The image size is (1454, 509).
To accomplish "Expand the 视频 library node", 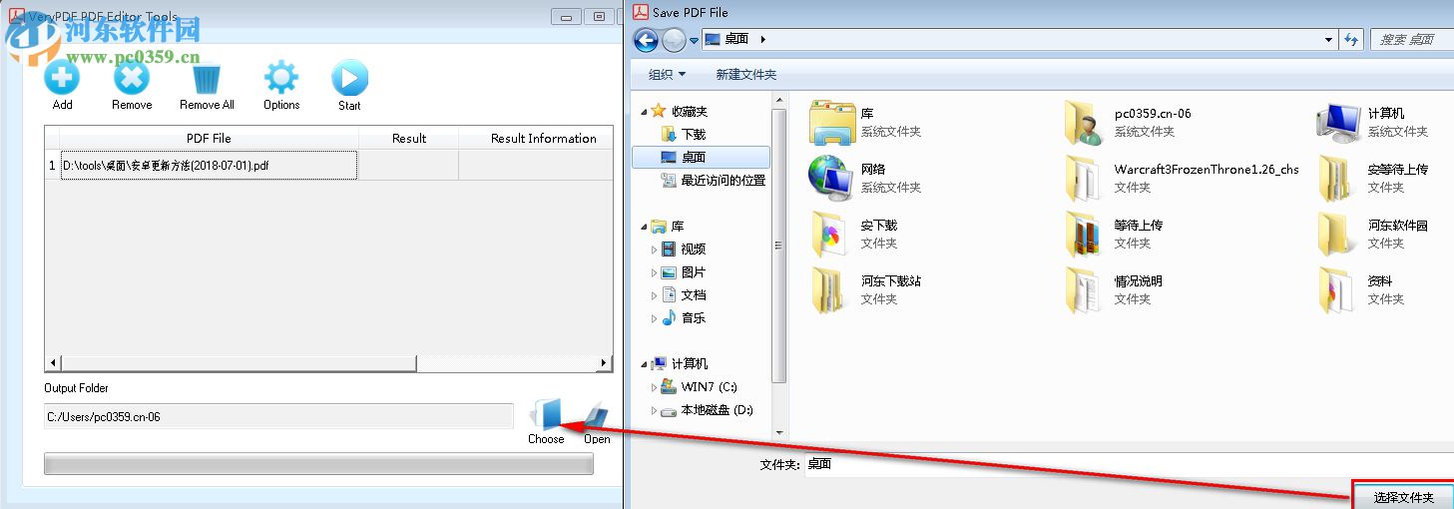I will (x=655, y=250).
